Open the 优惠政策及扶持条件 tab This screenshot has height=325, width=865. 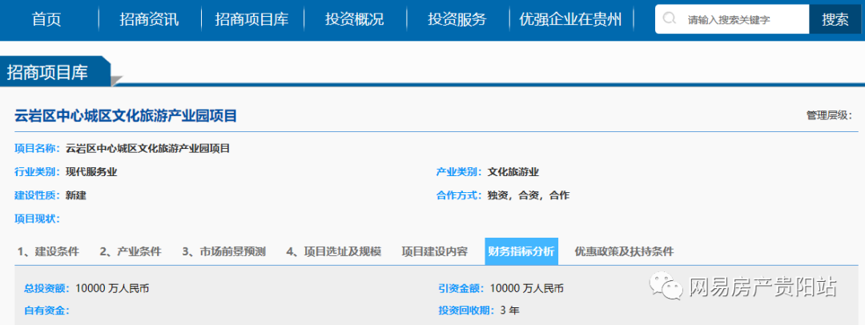(x=624, y=251)
